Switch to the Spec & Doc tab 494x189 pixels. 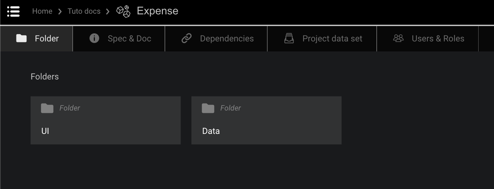coord(129,39)
